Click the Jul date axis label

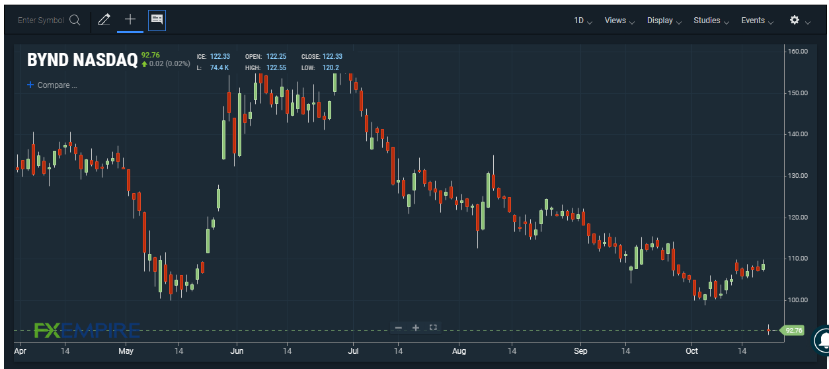pyautogui.click(x=353, y=351)
